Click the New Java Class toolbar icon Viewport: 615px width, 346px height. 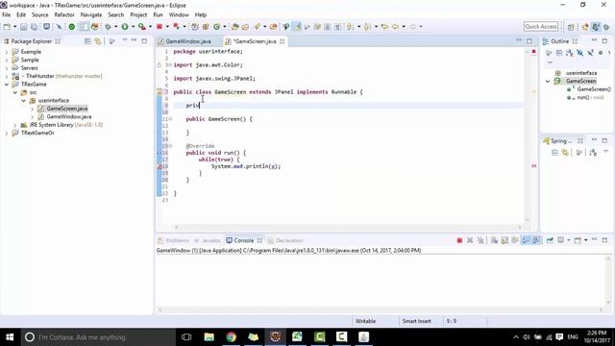pos(216,27)
